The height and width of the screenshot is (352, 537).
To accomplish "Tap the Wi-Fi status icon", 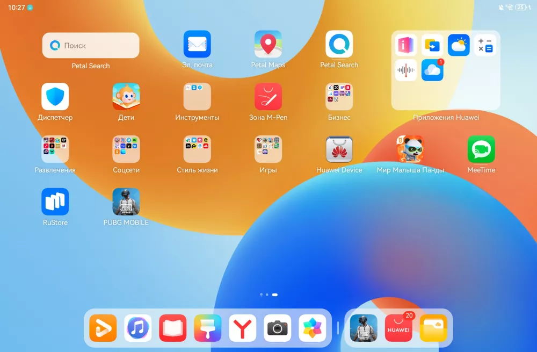I will tap(510, 7).
